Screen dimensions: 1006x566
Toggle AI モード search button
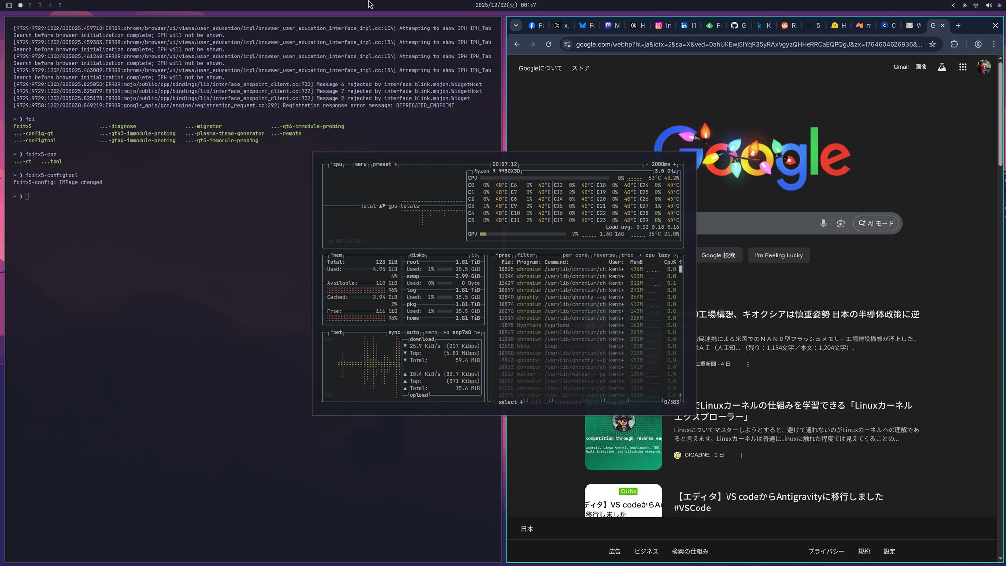point(876,224)
